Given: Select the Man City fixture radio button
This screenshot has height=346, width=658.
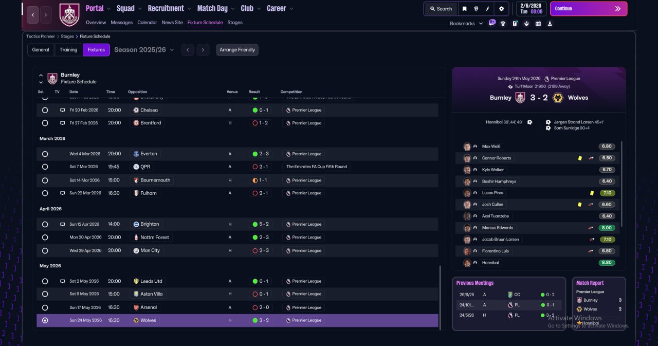Looking at the screenshot, I should (x=45, y=250).
